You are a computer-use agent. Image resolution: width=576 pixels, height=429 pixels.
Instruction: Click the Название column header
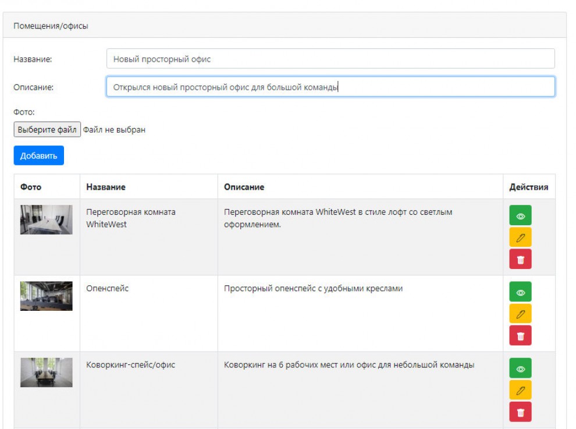coord(106,187)
